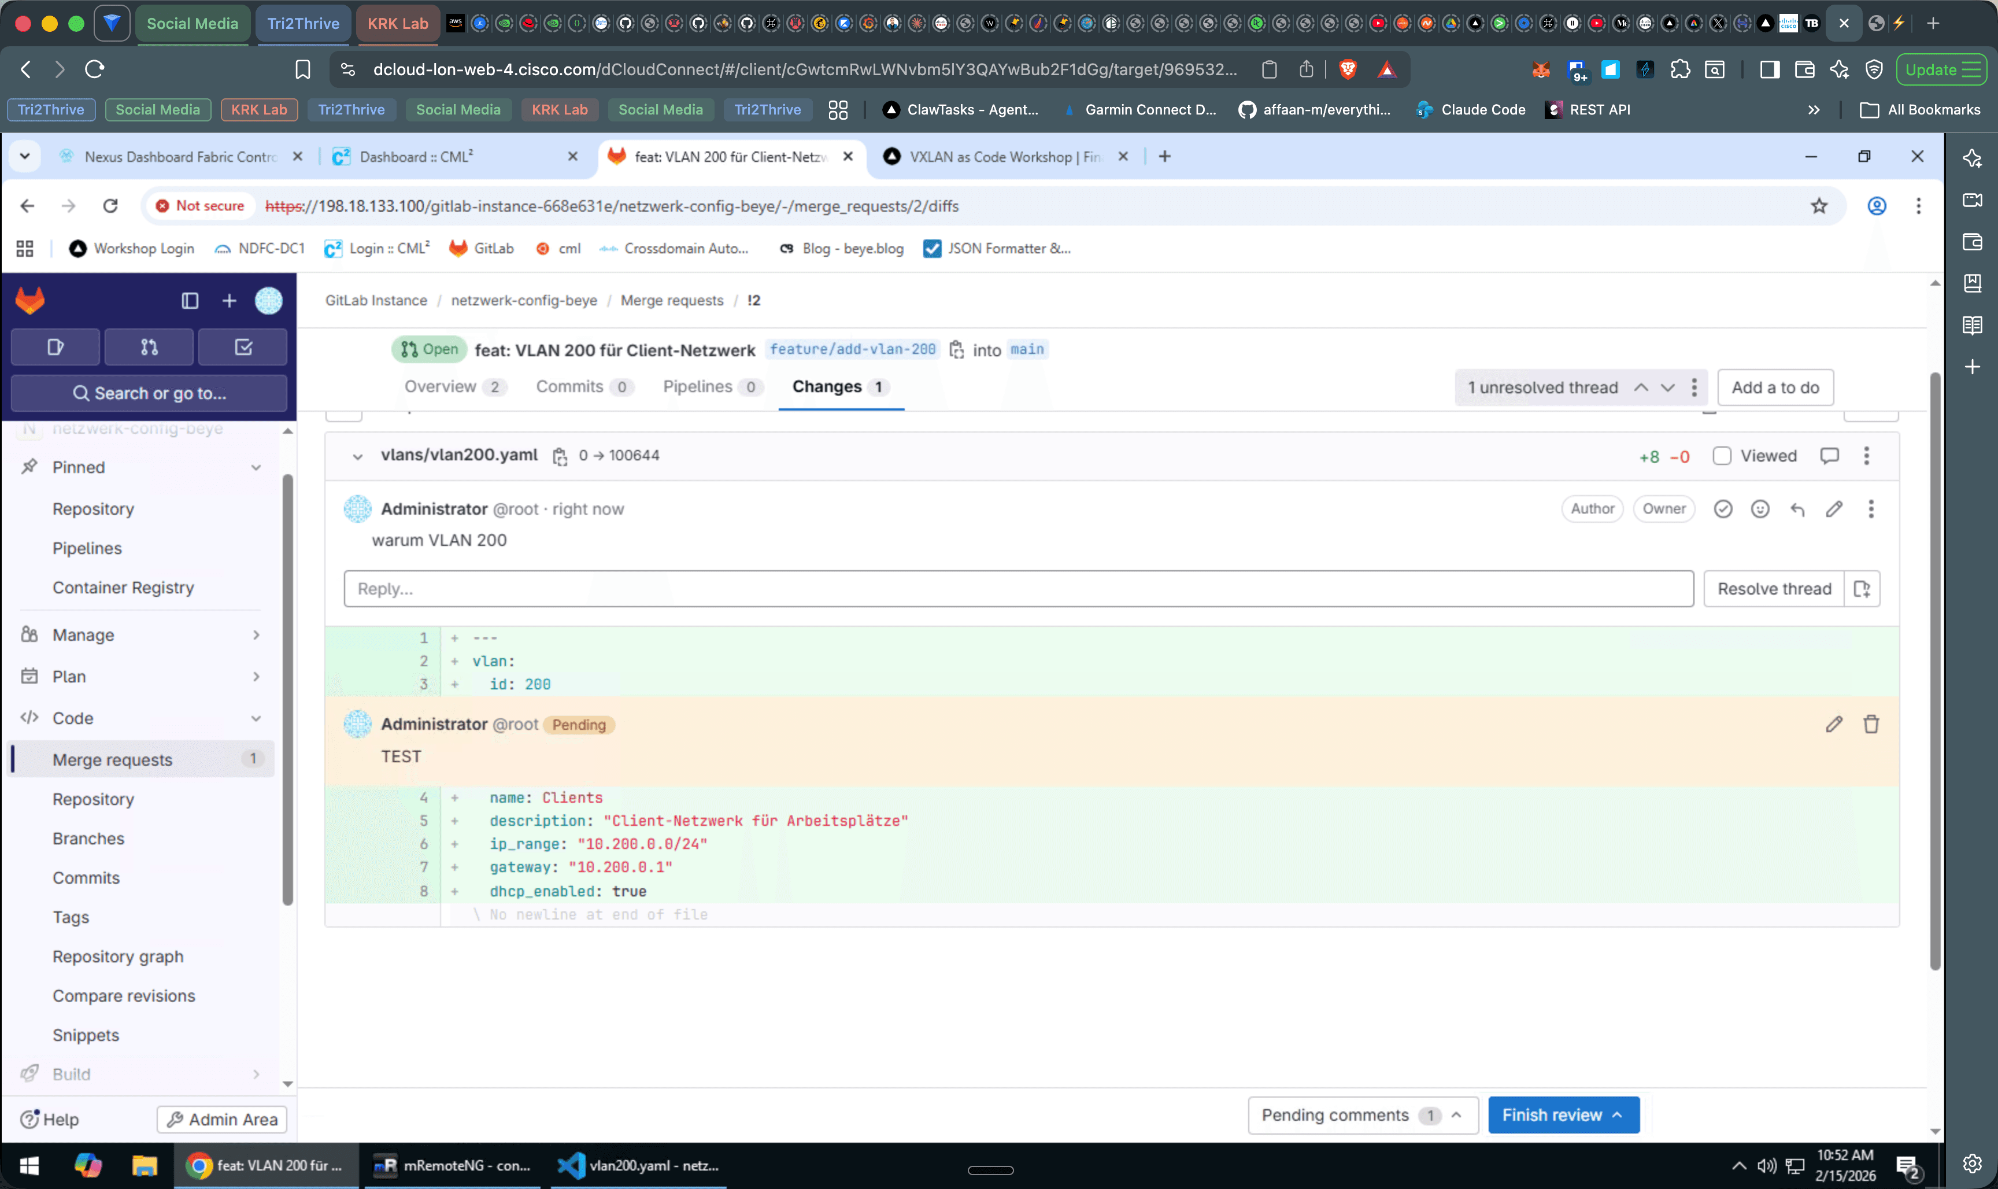Jump to next unresolved thread via down chevron

(1667, 388)
